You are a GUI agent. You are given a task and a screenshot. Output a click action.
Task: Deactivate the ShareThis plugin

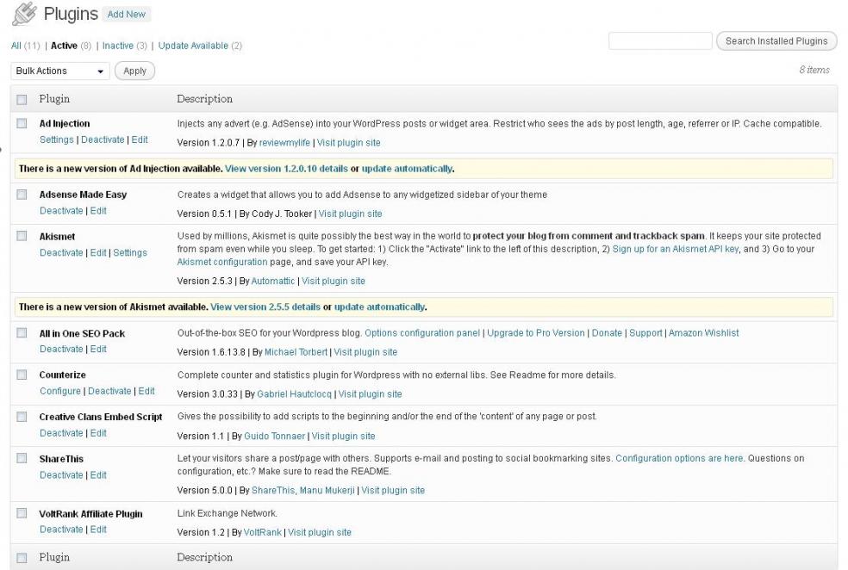tap(61, 475)
